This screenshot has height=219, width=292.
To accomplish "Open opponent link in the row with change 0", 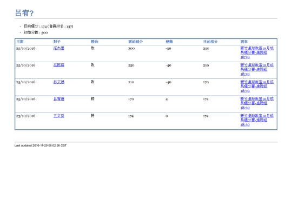I will click(x=58, y=116).
